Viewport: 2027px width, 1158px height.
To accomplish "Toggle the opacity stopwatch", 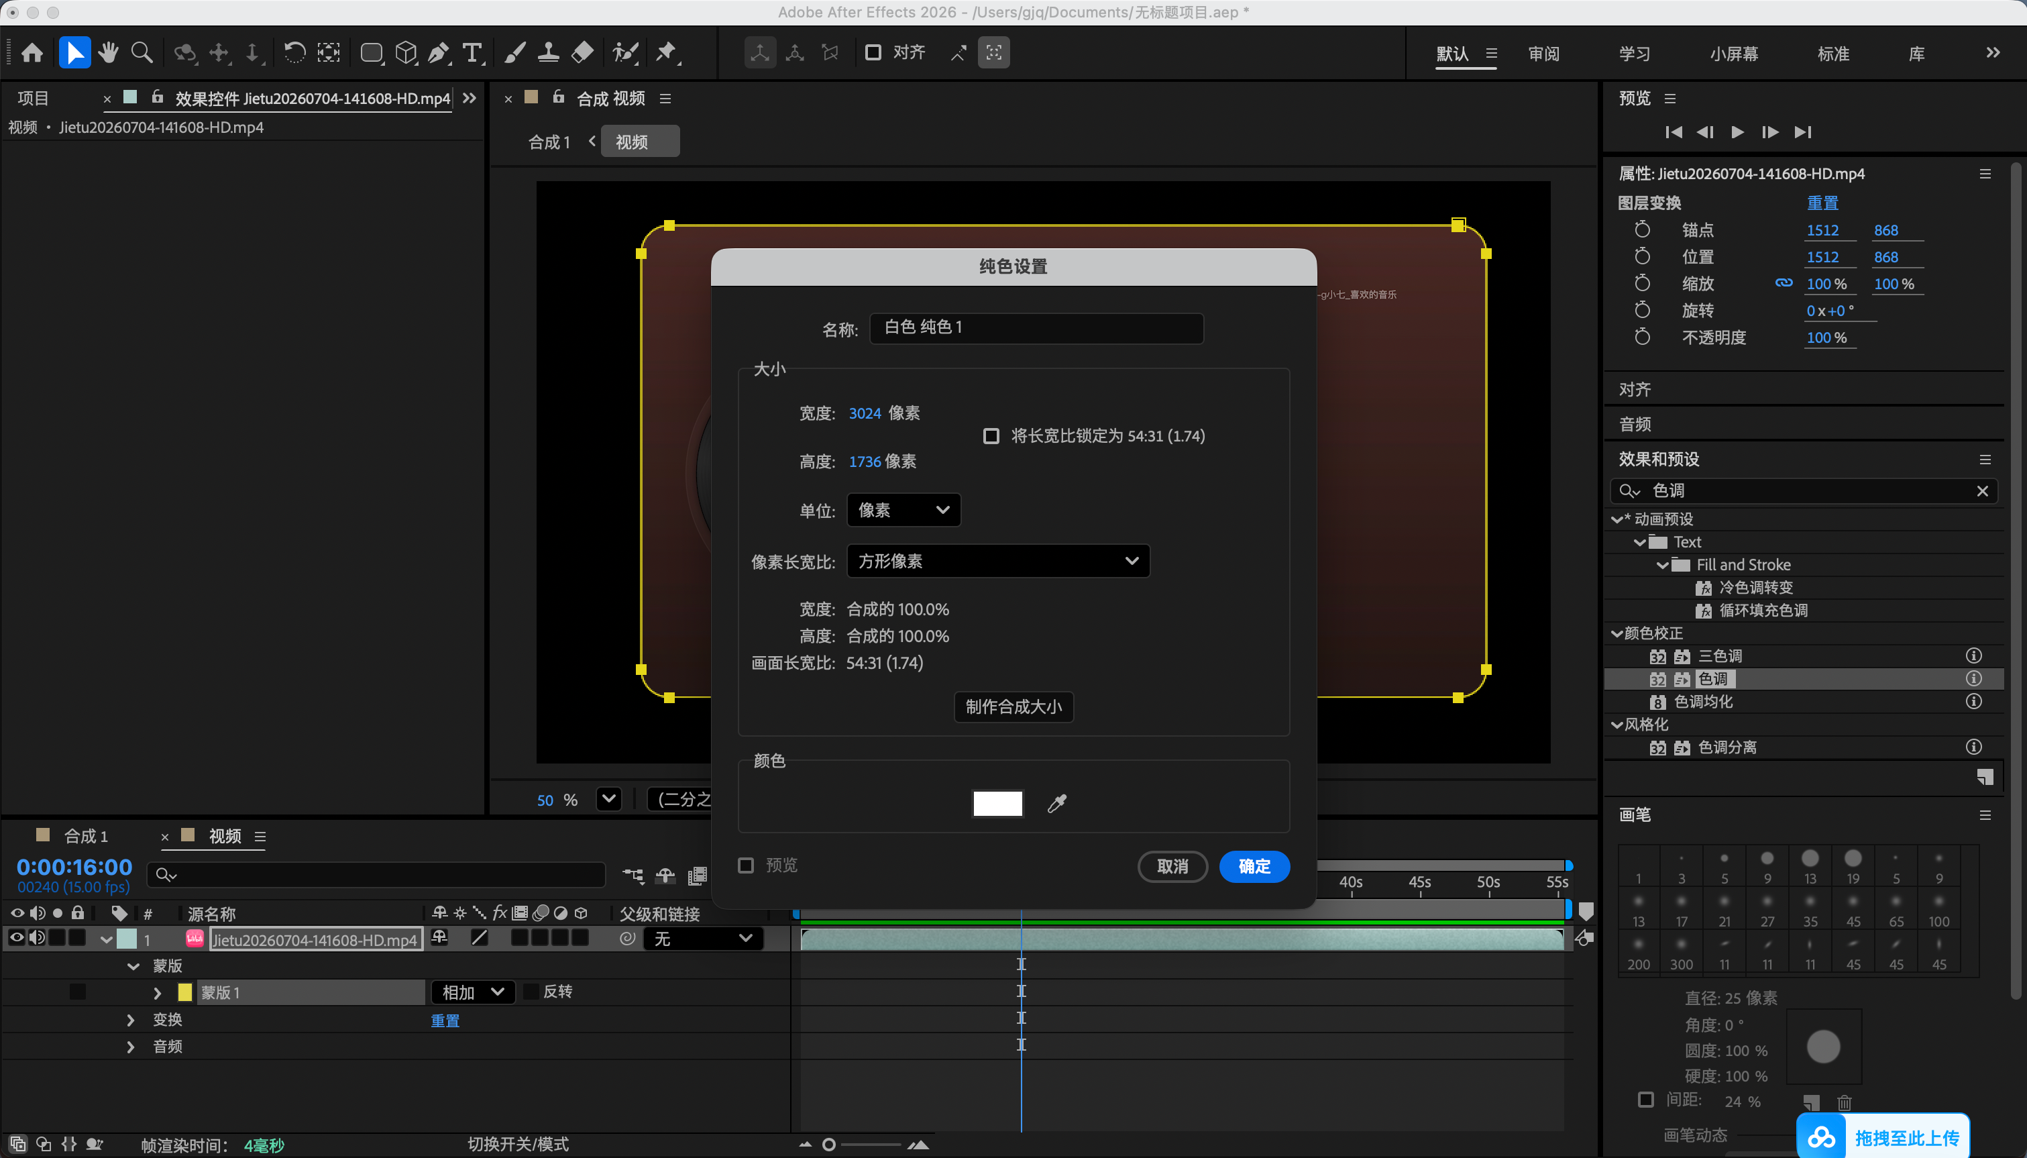I will pos(1641,337).
